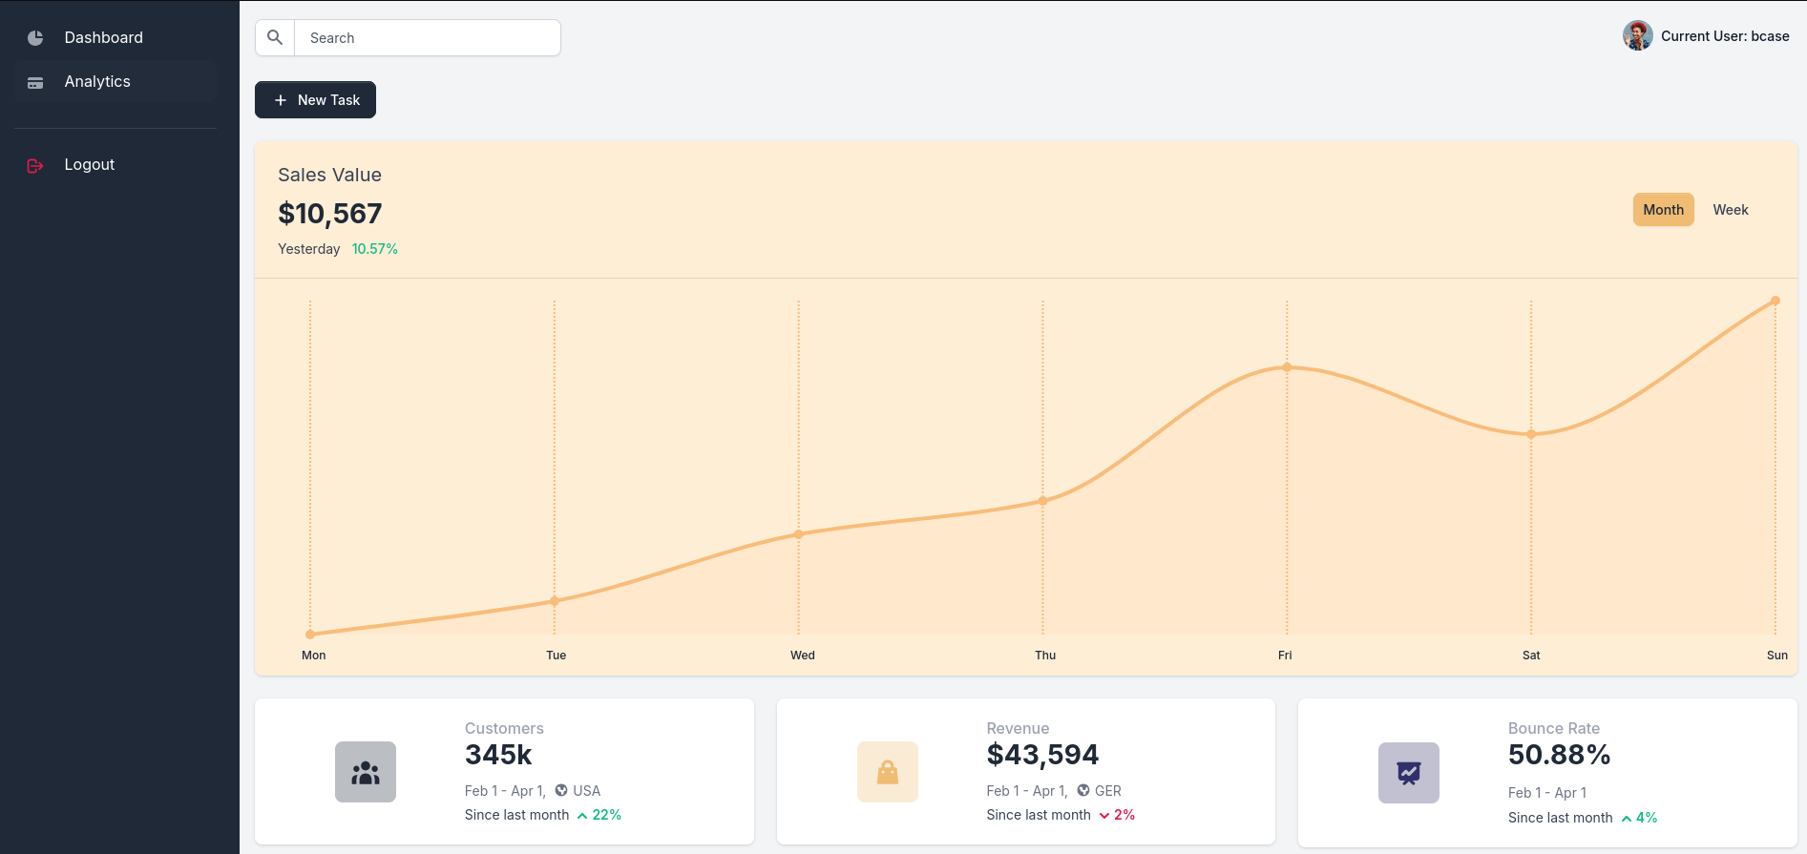Switch the sales chart to Month view
This screenshot has height=854, width=1807.
(1663, 210)
